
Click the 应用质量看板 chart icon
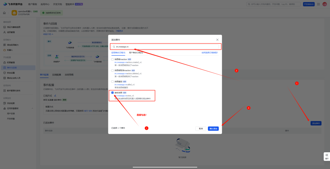[x=5, y=108]
